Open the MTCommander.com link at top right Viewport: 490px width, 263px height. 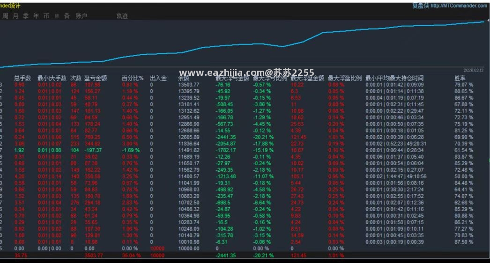pyautogui.click(x=459, y=6)
